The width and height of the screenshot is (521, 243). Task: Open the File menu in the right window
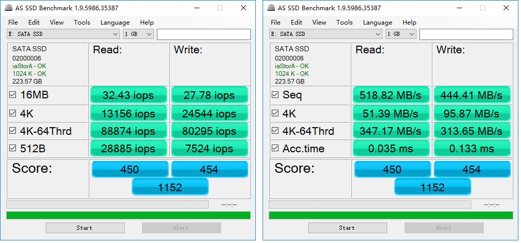(275, 22)
